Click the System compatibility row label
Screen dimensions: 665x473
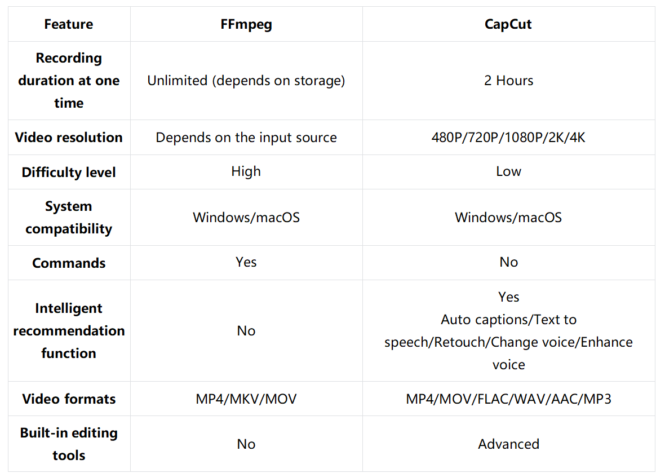[69, 217]
